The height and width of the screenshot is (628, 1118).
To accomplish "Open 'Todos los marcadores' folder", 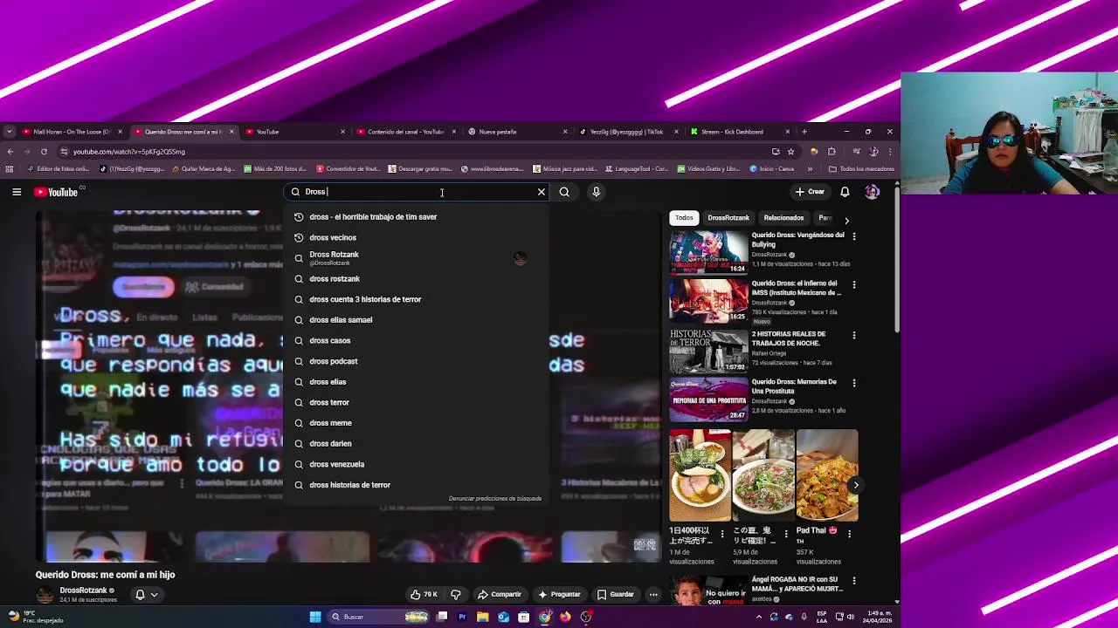I will pos(861,168).
